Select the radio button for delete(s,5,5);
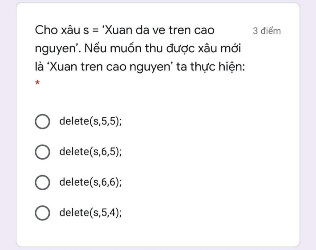The image size is (316, 250). [43, 121]
